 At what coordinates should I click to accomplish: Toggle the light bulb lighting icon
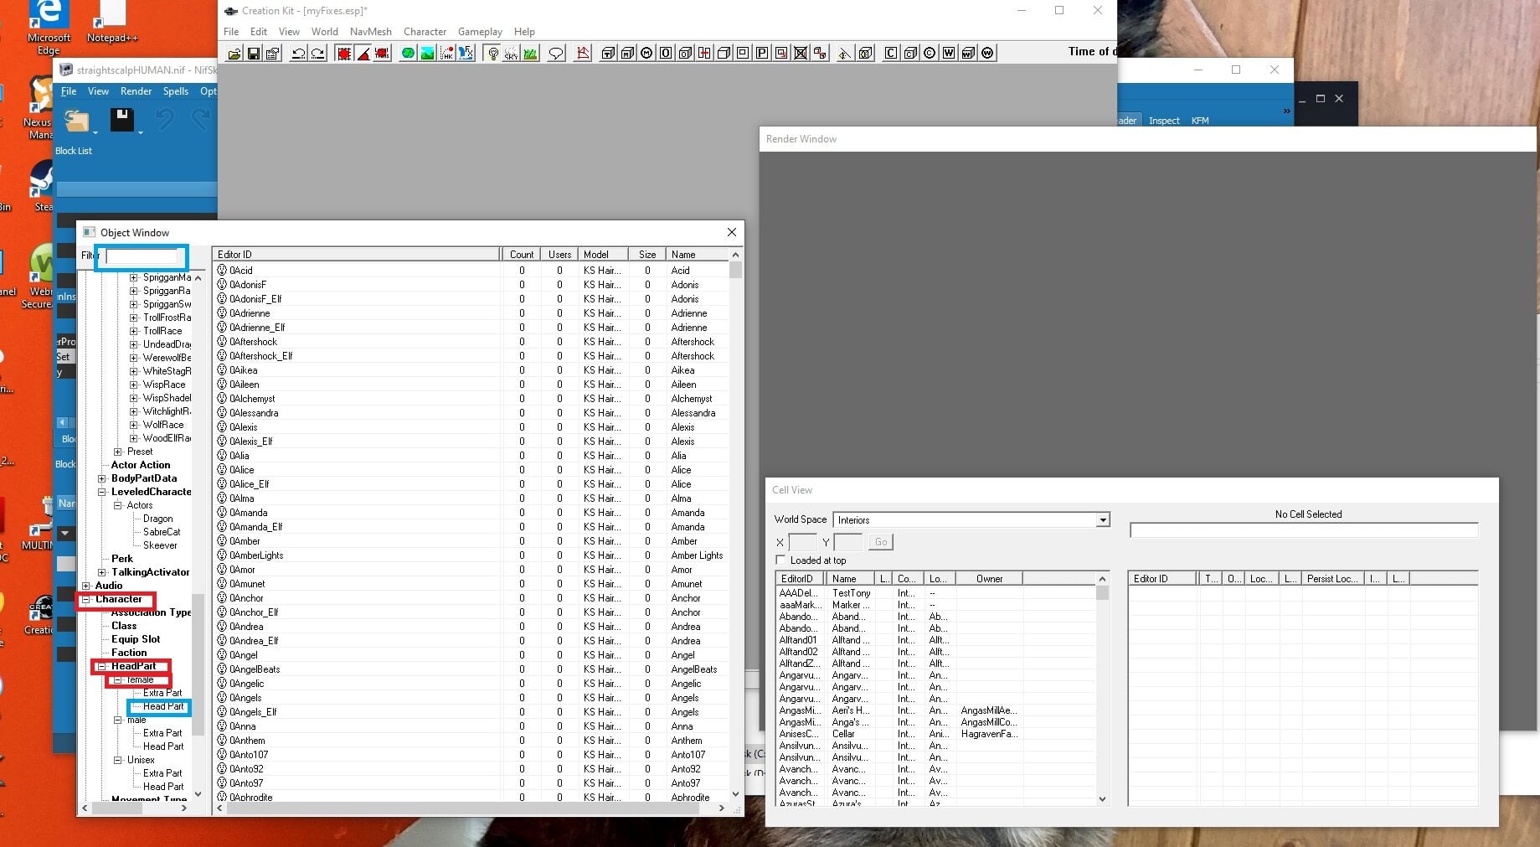click(492, 53)
